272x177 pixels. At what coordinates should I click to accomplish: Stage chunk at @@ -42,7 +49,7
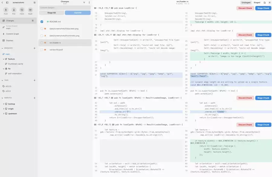[x=263, y=98]
